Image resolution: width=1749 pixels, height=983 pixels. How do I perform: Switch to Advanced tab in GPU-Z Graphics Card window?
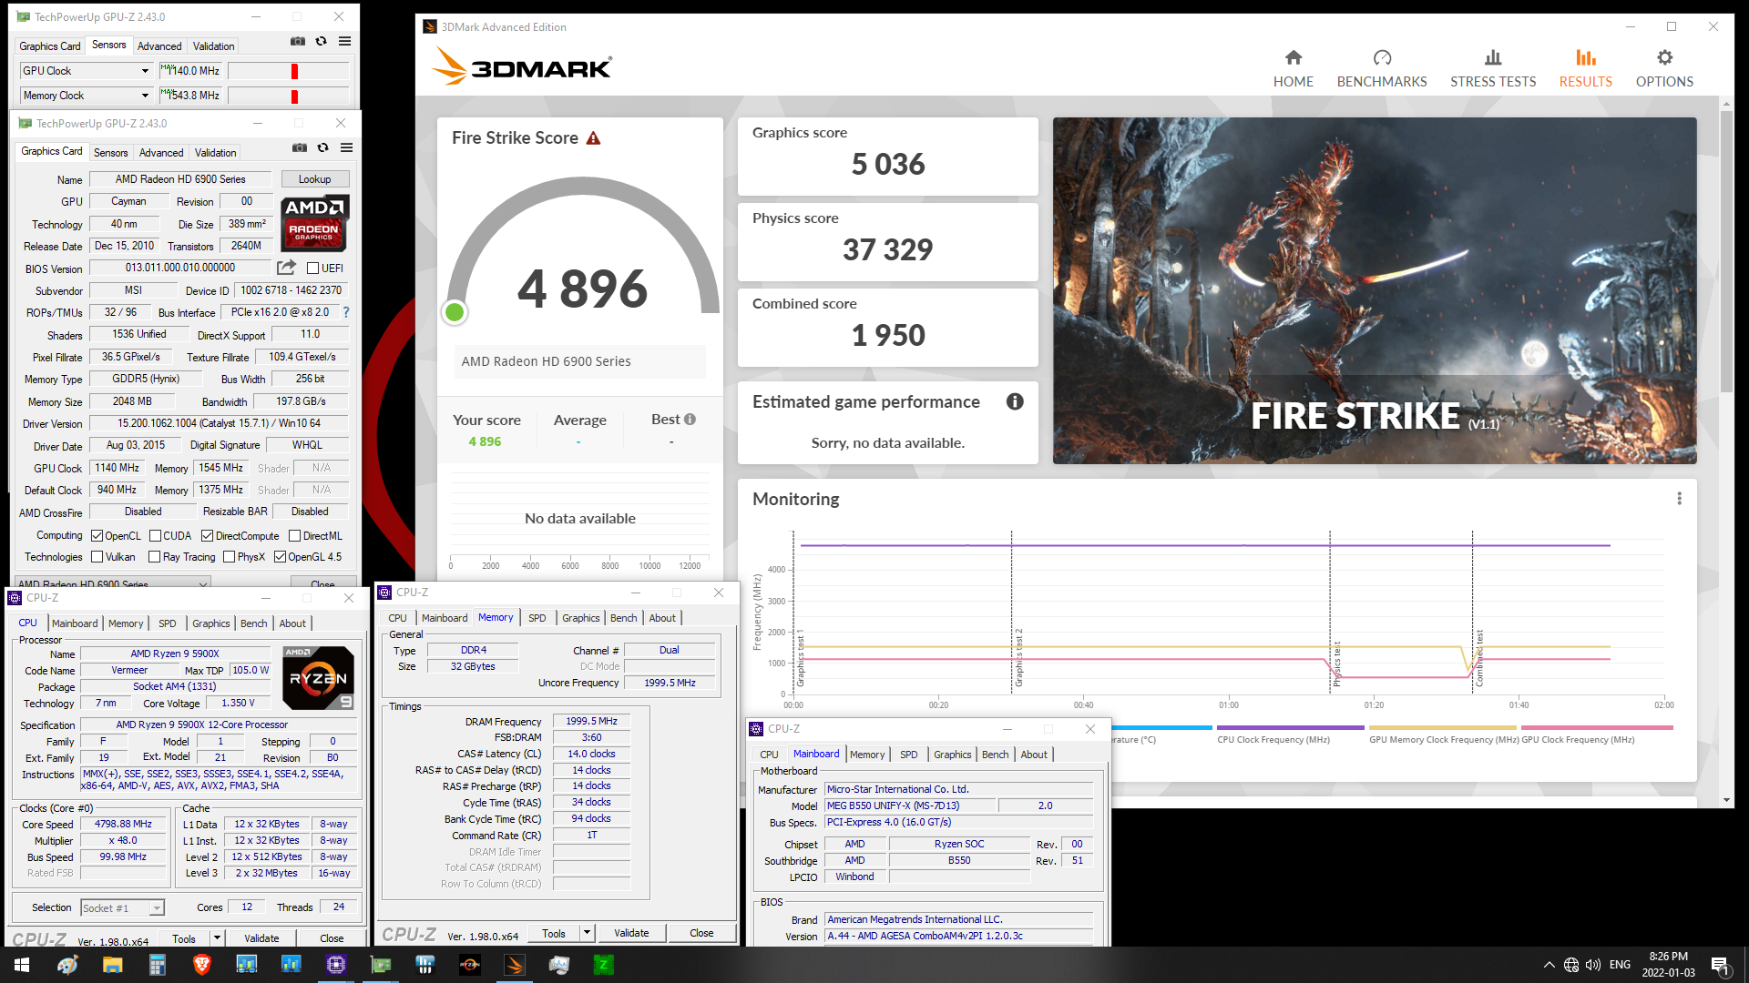(x=161, y=153)
